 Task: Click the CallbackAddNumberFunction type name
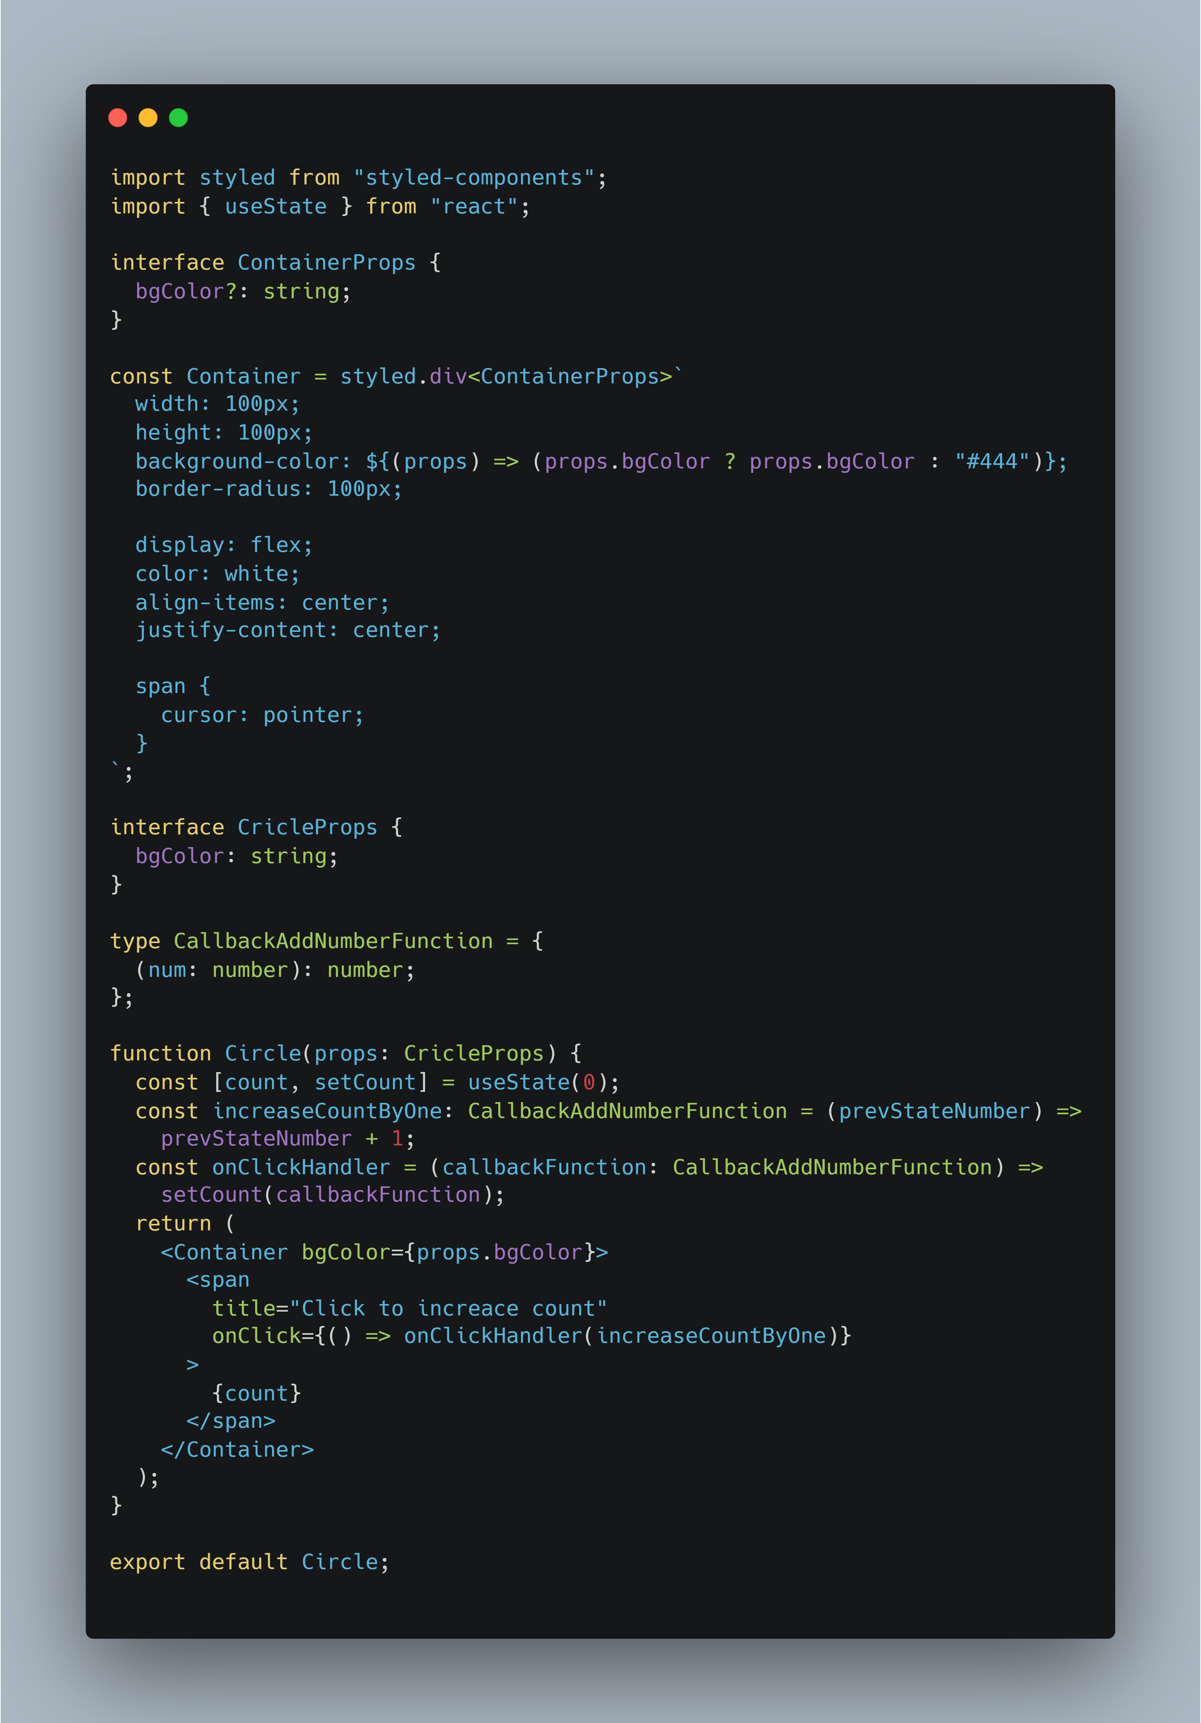(333, 941)
